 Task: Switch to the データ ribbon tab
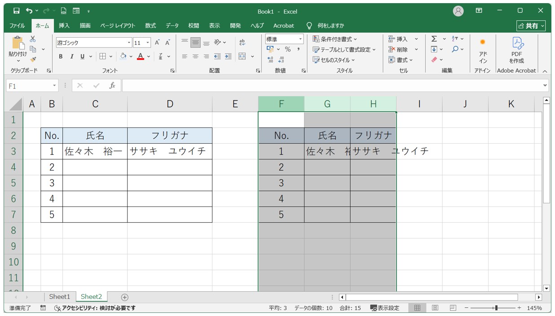point(172,26)
